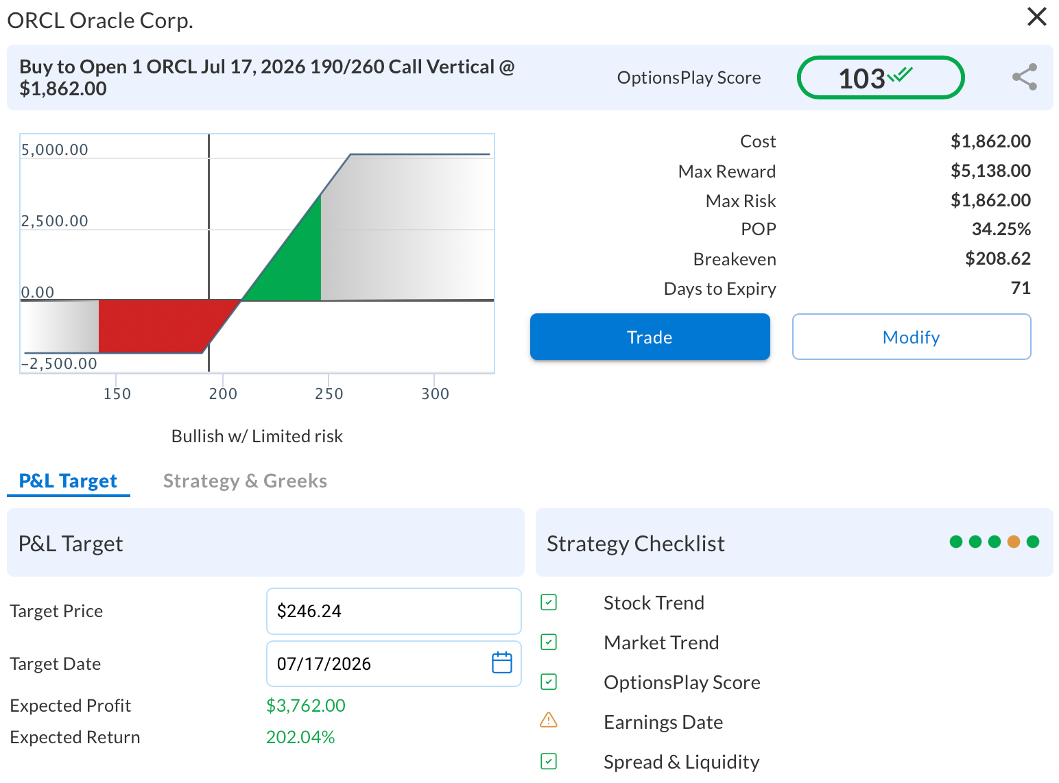Click the POP value 34.25%

click(x=1001, y=229)
